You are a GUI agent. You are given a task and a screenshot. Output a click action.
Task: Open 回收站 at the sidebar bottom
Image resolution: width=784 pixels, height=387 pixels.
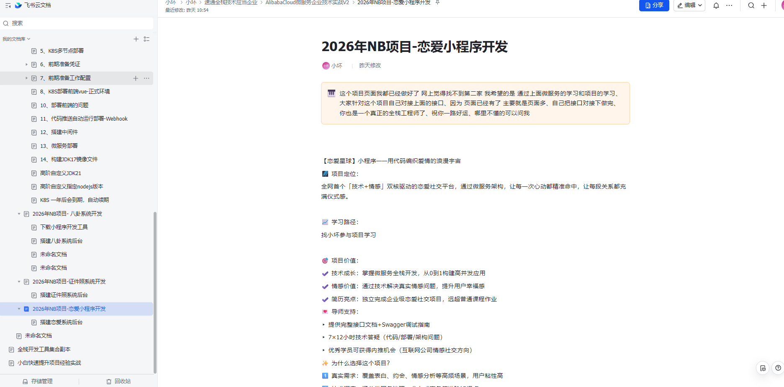pyautogui.click(x=118, y=381)
